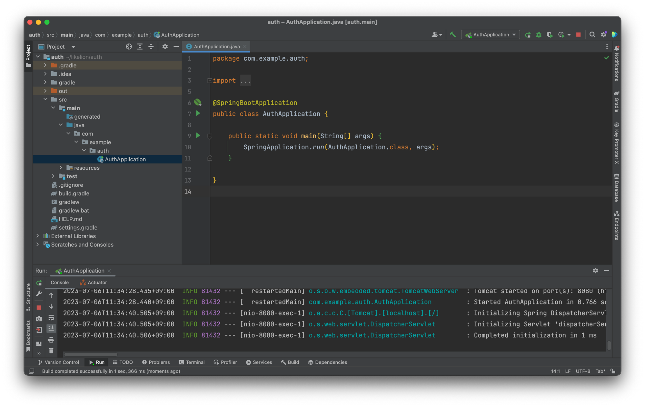Click the Collapse All icon in Project panel
645x407 pixels.
151,47
